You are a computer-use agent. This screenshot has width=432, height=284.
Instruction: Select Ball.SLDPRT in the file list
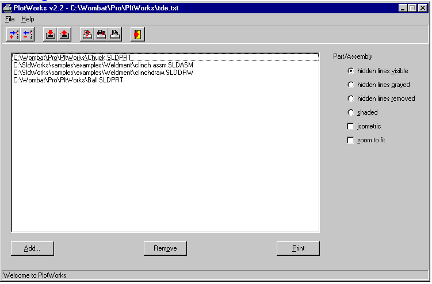(x=165, y=80)
